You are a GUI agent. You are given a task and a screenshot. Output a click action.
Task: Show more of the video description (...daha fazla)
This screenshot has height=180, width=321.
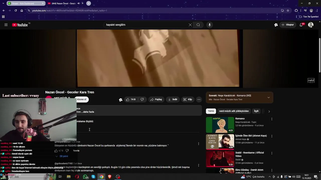coord(88,112)
